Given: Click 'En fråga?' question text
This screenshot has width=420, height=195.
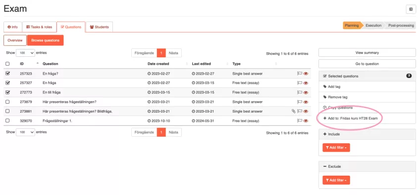Looking at the screenshot, I should tap(50, 74).
